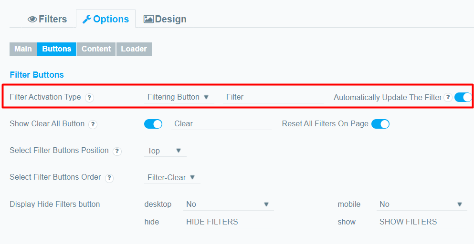The image size is (474, 244).
Task: Open the desktop hide filters dropdown
Action: click(x=228, y=204)
